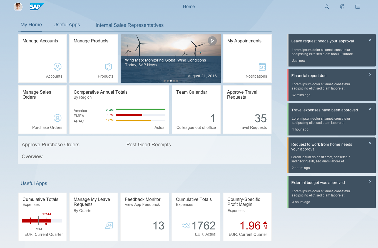The height and width of the screenshot is (248, 378).
Task: Click the 'Just now' timestamp
Action: (299, 61)
